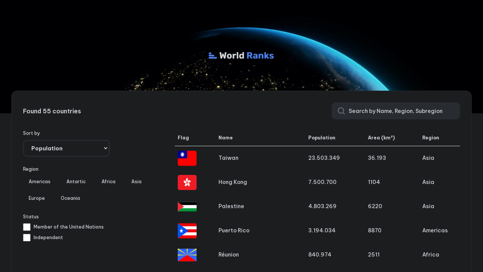Click the Puerto Rico flag image
The image size is (483, 272).
187,230
